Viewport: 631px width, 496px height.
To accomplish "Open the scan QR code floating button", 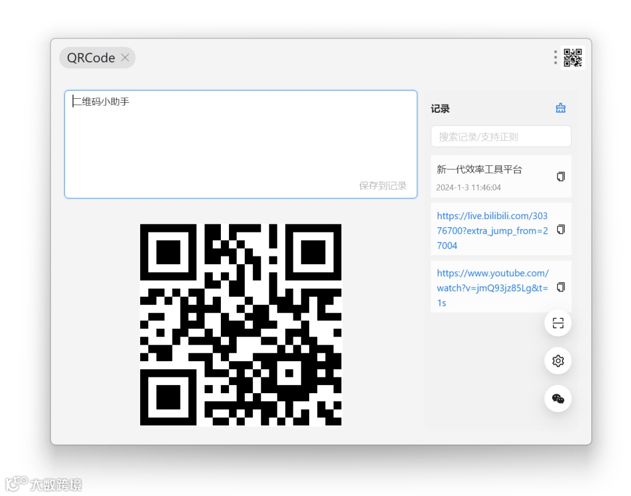I will click(x=558, y=323).
